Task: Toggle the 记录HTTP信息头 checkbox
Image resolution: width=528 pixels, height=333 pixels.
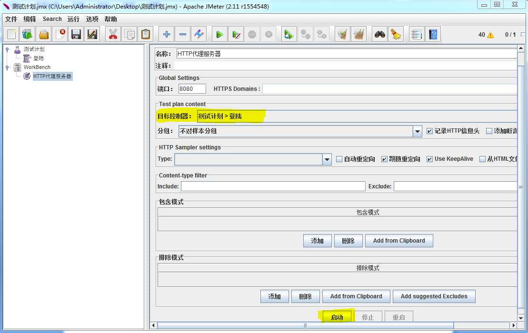Action: (x=429, y=131)
